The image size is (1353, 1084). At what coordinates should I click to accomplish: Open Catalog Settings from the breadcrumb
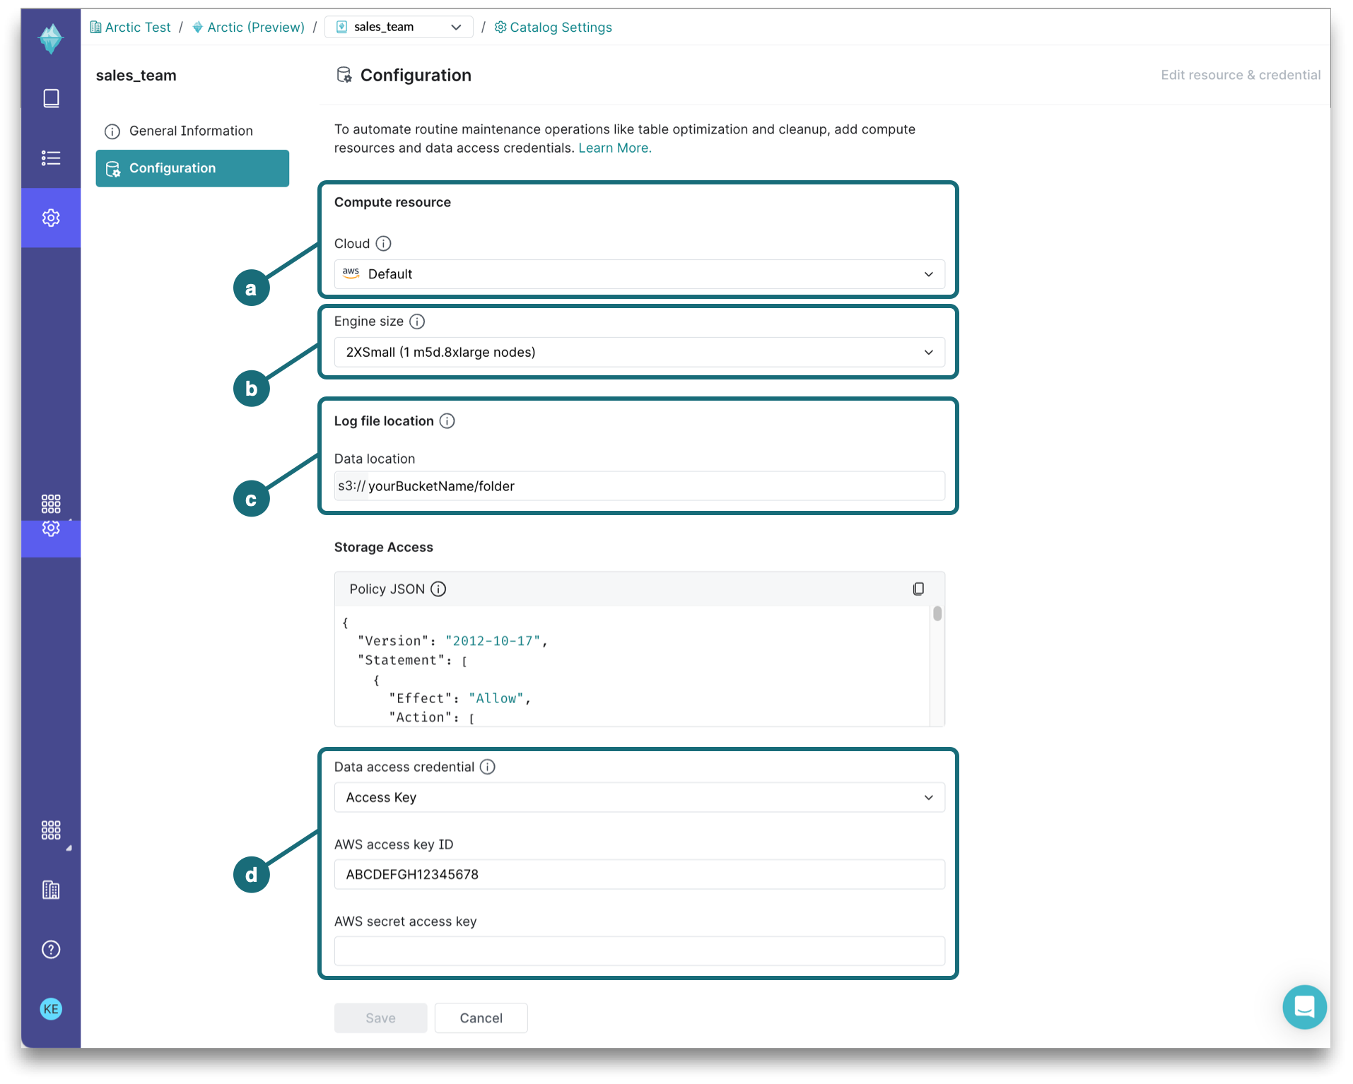pos(553,27)
